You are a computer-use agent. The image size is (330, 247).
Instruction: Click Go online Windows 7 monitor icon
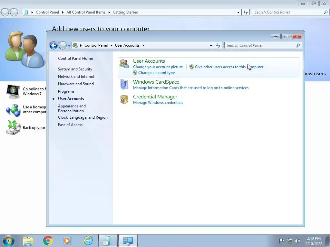(x=13, y=92)
